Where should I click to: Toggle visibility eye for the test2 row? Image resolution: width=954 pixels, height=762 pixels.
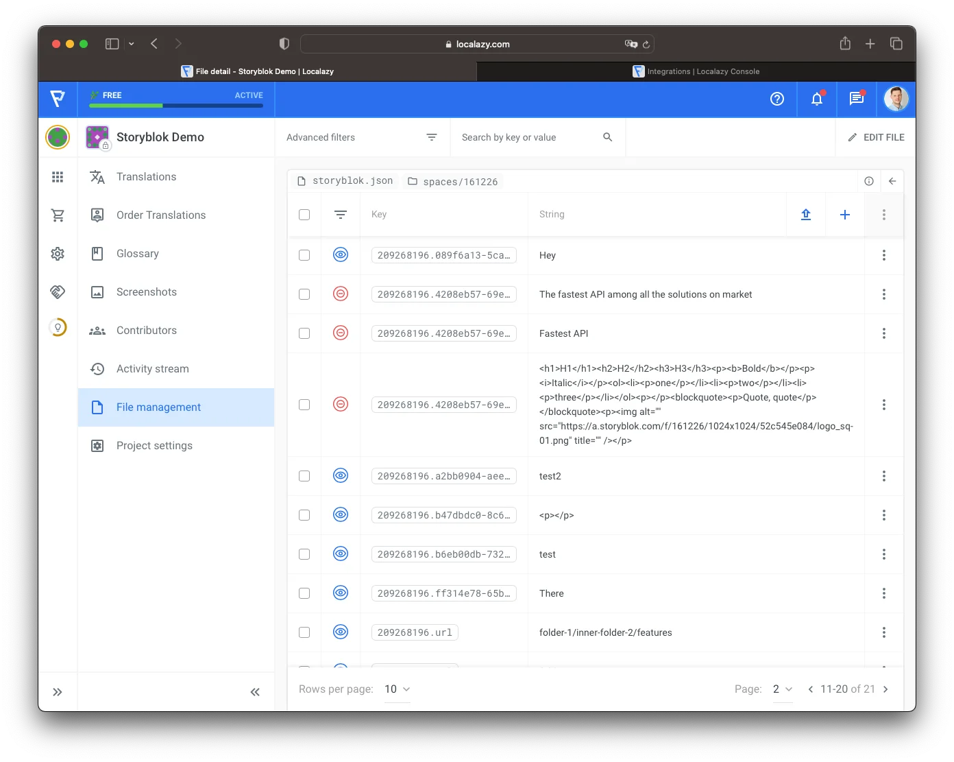click(x=341, y=475)
